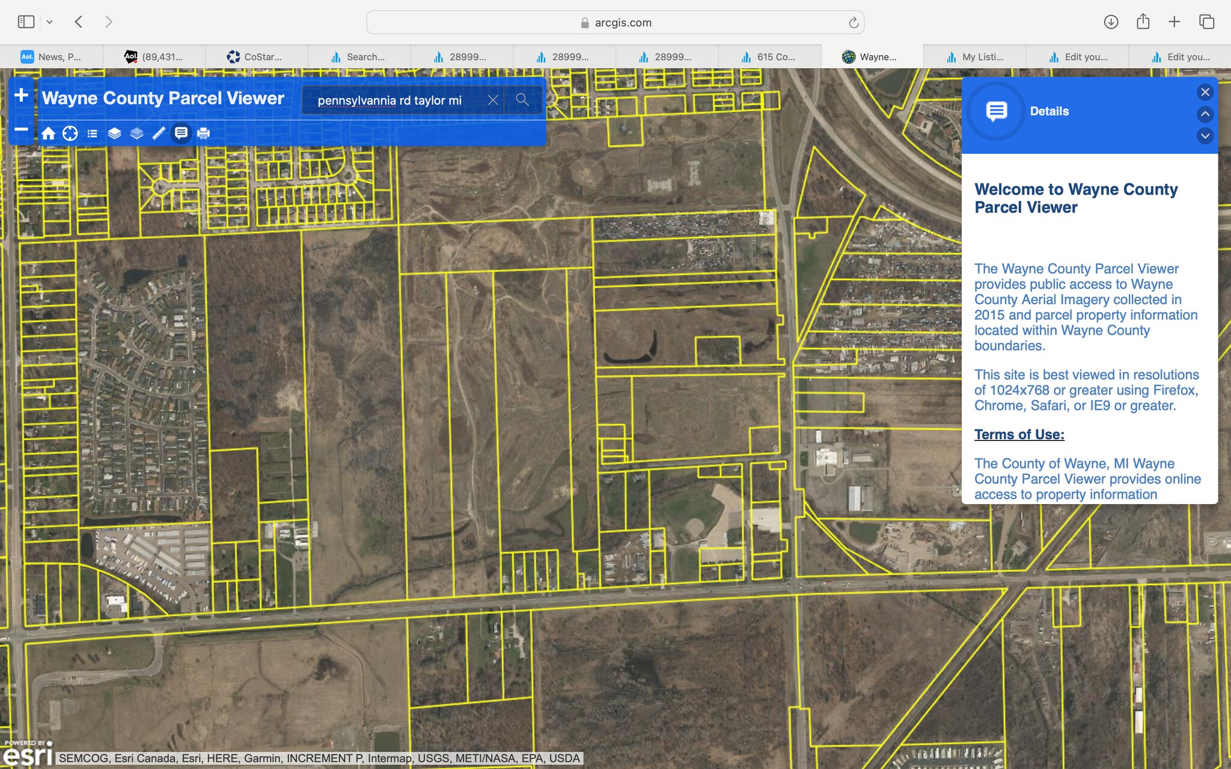This screenshot has height=769, width=1231.
Task: Click the Terms of Use link
Action: pos(1019,434)
